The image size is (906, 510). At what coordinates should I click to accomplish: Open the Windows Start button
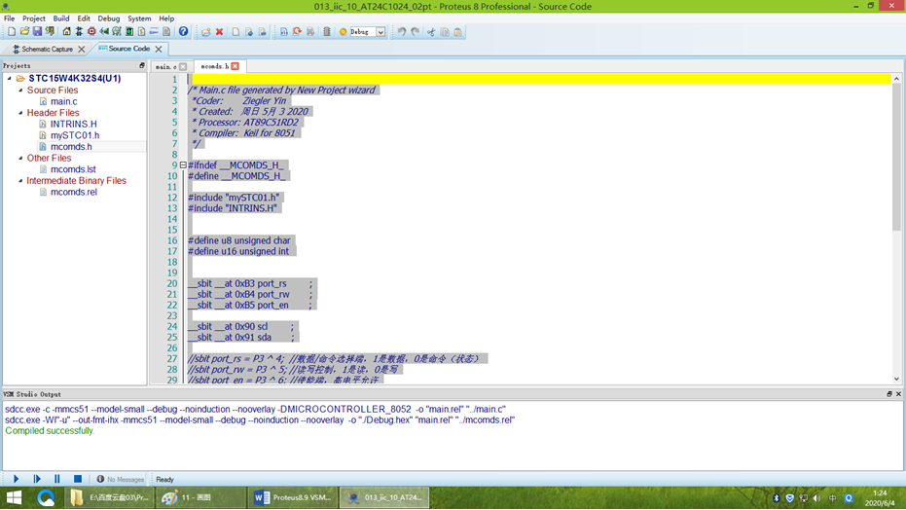point(14,497)
